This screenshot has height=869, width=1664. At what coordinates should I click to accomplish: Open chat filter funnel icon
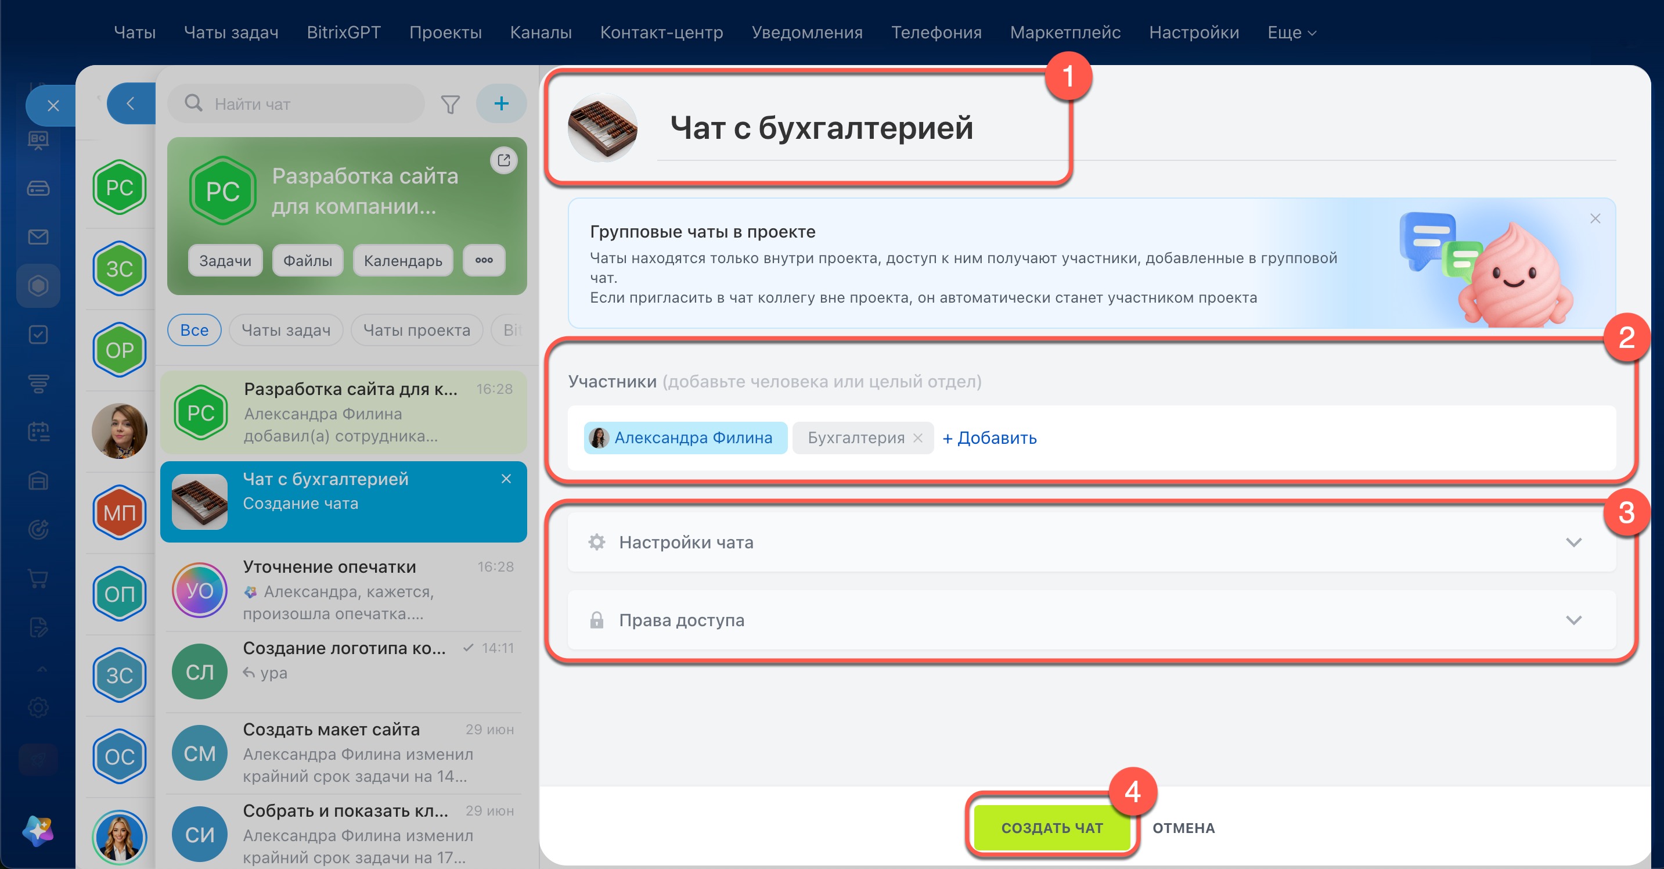click(x=450, y=104)
